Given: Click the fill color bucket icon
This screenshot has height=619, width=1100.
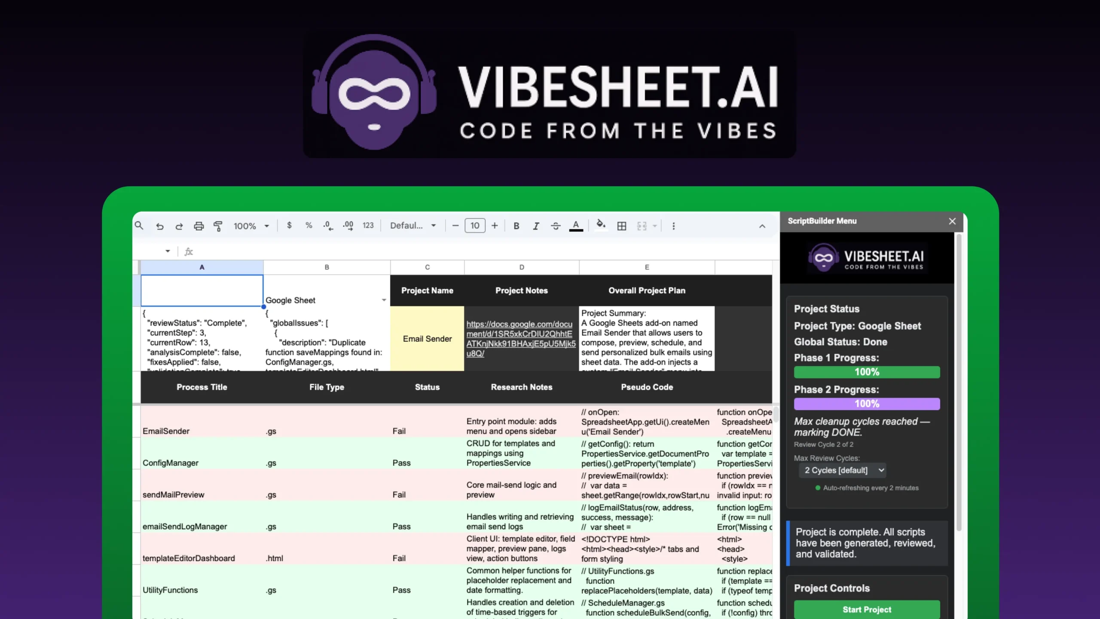Looking at the screenshot, I should [x=601, y=225].
